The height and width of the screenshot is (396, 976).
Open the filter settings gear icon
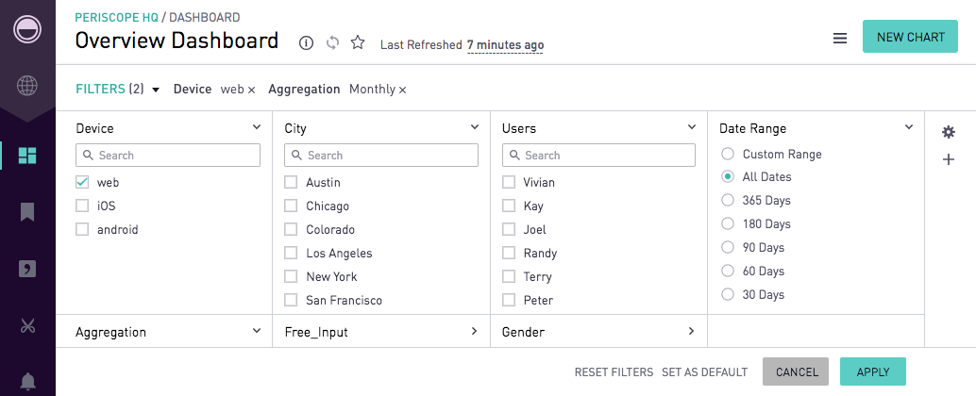click(948, 132)
